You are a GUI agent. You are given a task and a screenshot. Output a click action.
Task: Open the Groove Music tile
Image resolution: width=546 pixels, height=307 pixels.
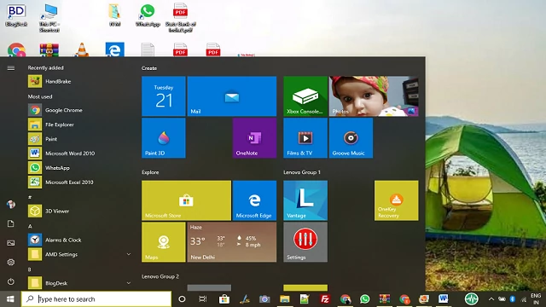[351, 138]
